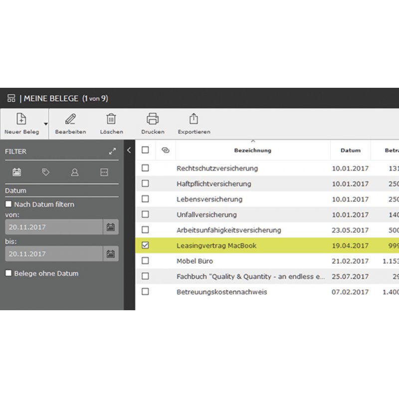The width and height of the screenshot is (399, 399).
Task: Click the paperclip column header icon
Action: 166,150
